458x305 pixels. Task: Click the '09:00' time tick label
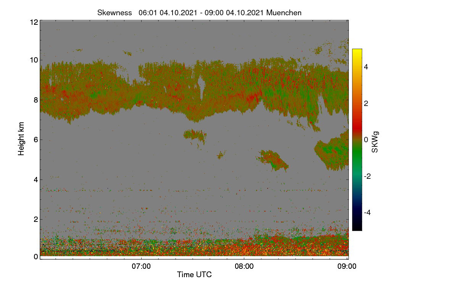click(347, 266)
